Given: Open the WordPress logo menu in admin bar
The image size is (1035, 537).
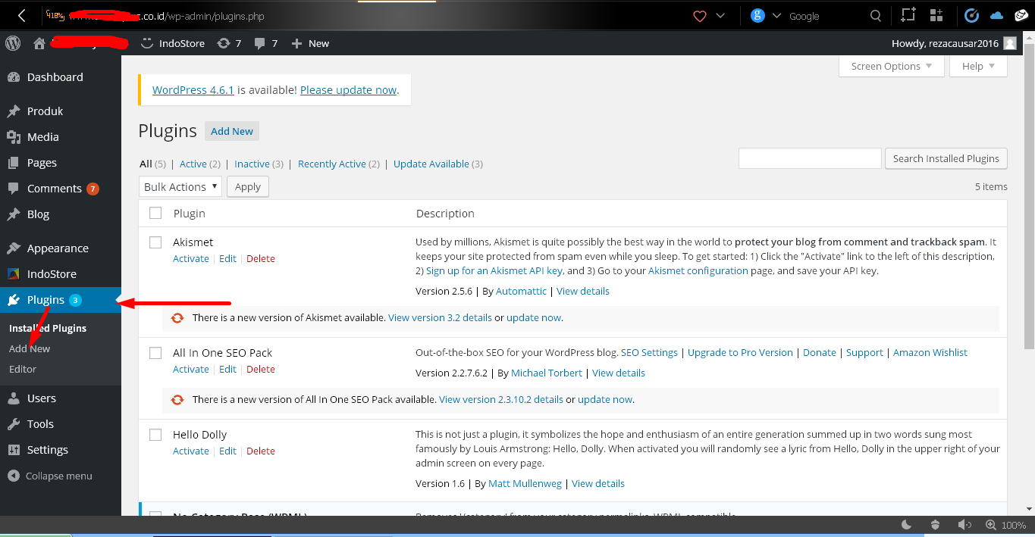Looking at the screenshot, I should 12,43.
